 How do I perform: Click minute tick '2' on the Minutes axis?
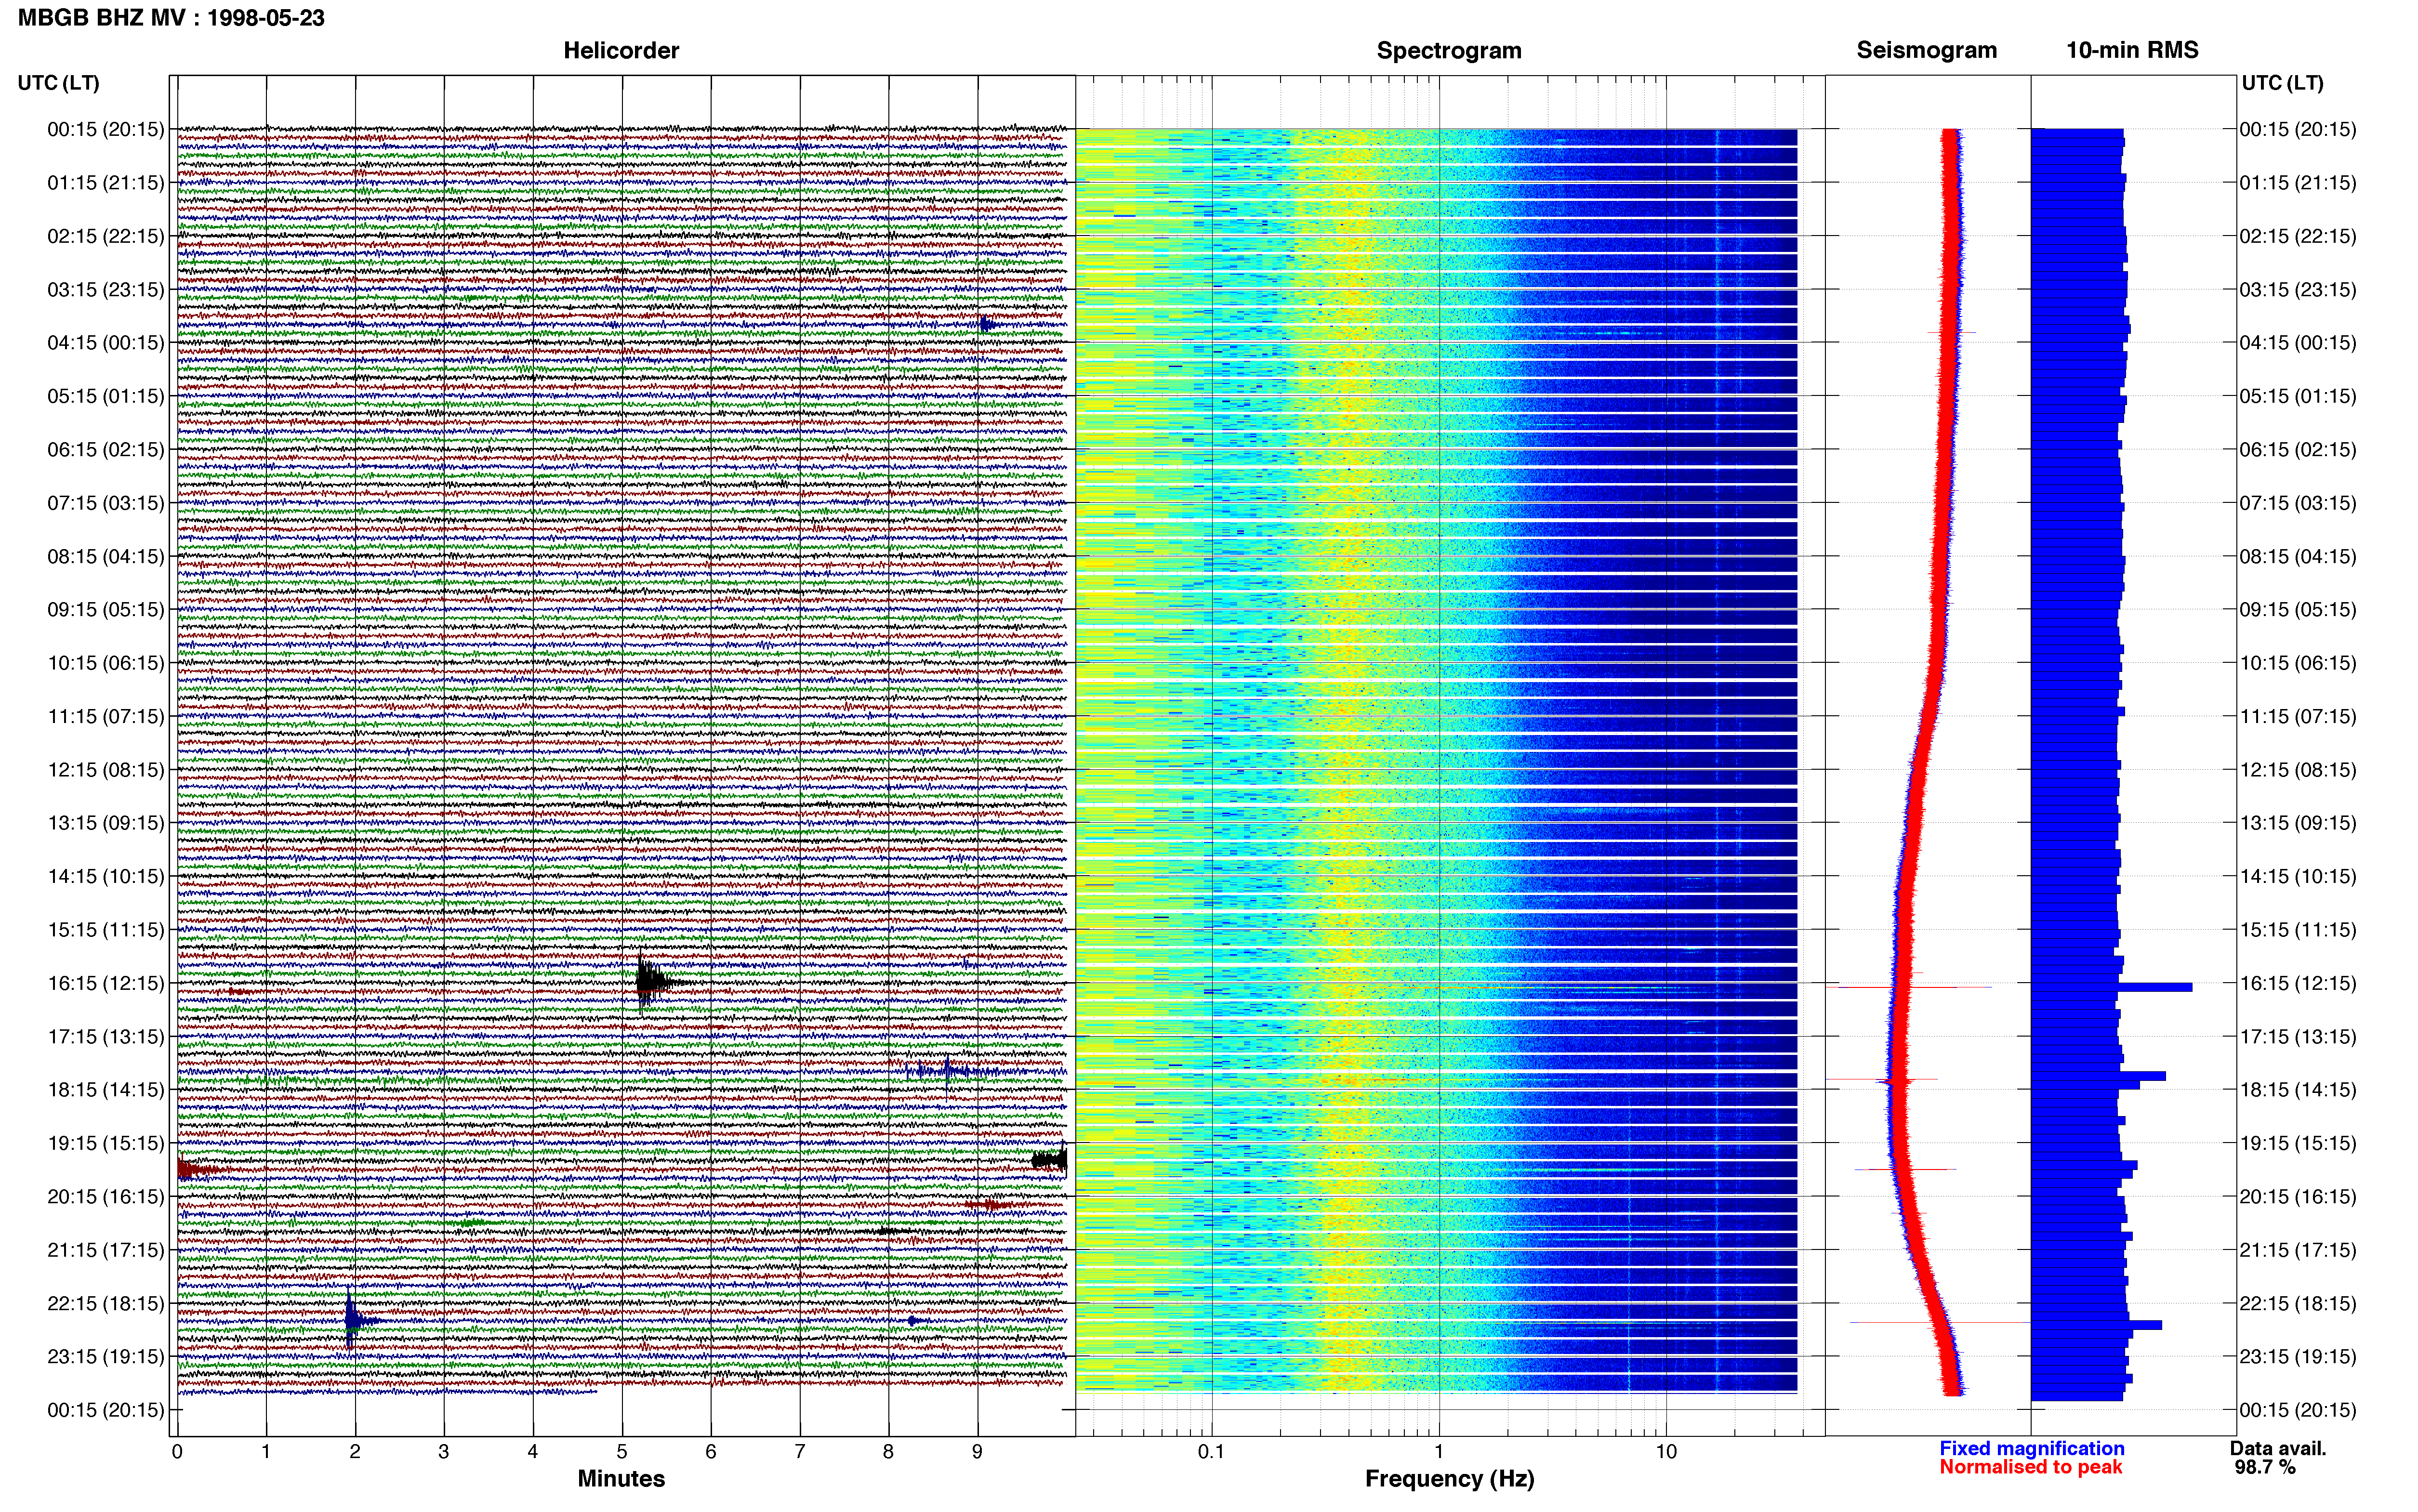[x=355, y=1452]
